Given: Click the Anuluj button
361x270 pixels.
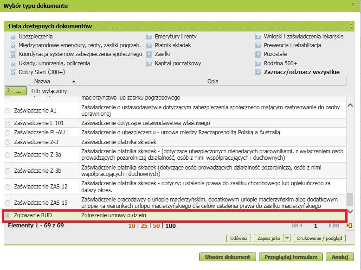Looking at the screenshot, I should [x=340, y=257].
